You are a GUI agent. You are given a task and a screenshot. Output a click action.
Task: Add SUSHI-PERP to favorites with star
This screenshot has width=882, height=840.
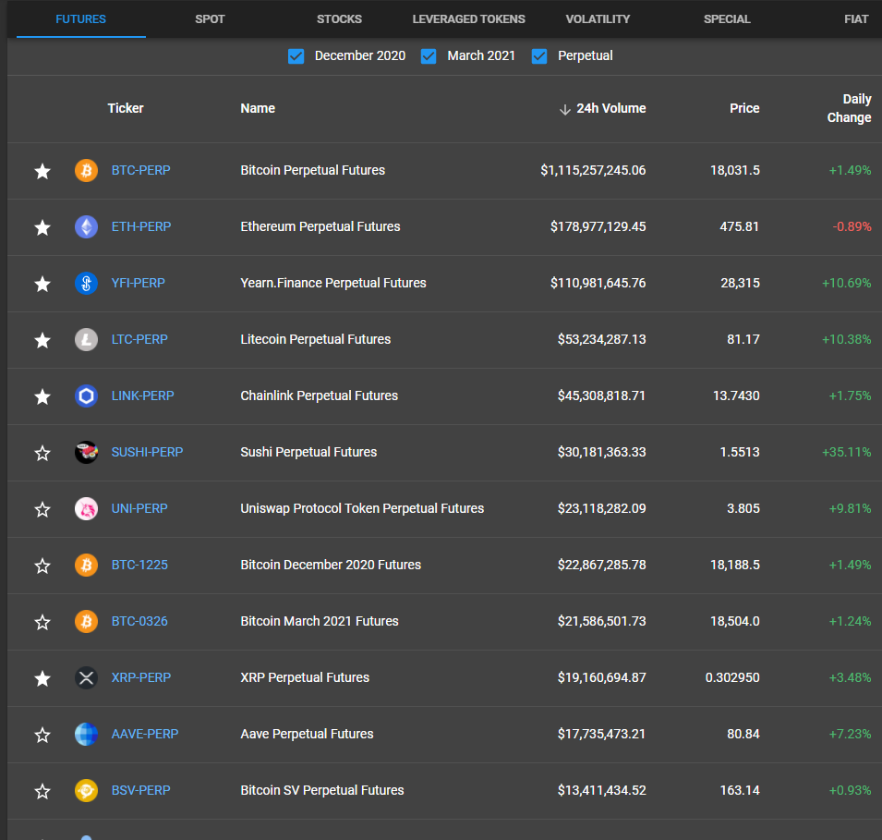tap(42, 453)
